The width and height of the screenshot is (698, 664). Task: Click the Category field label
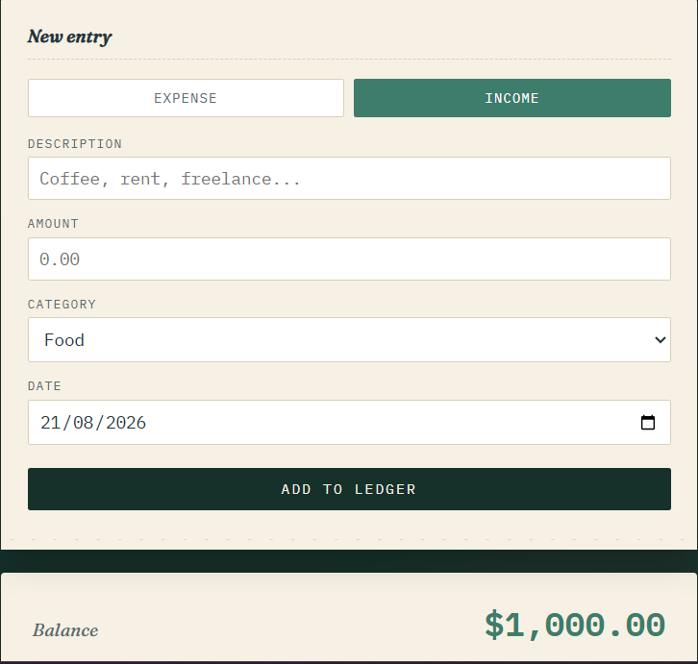[62, 305]
